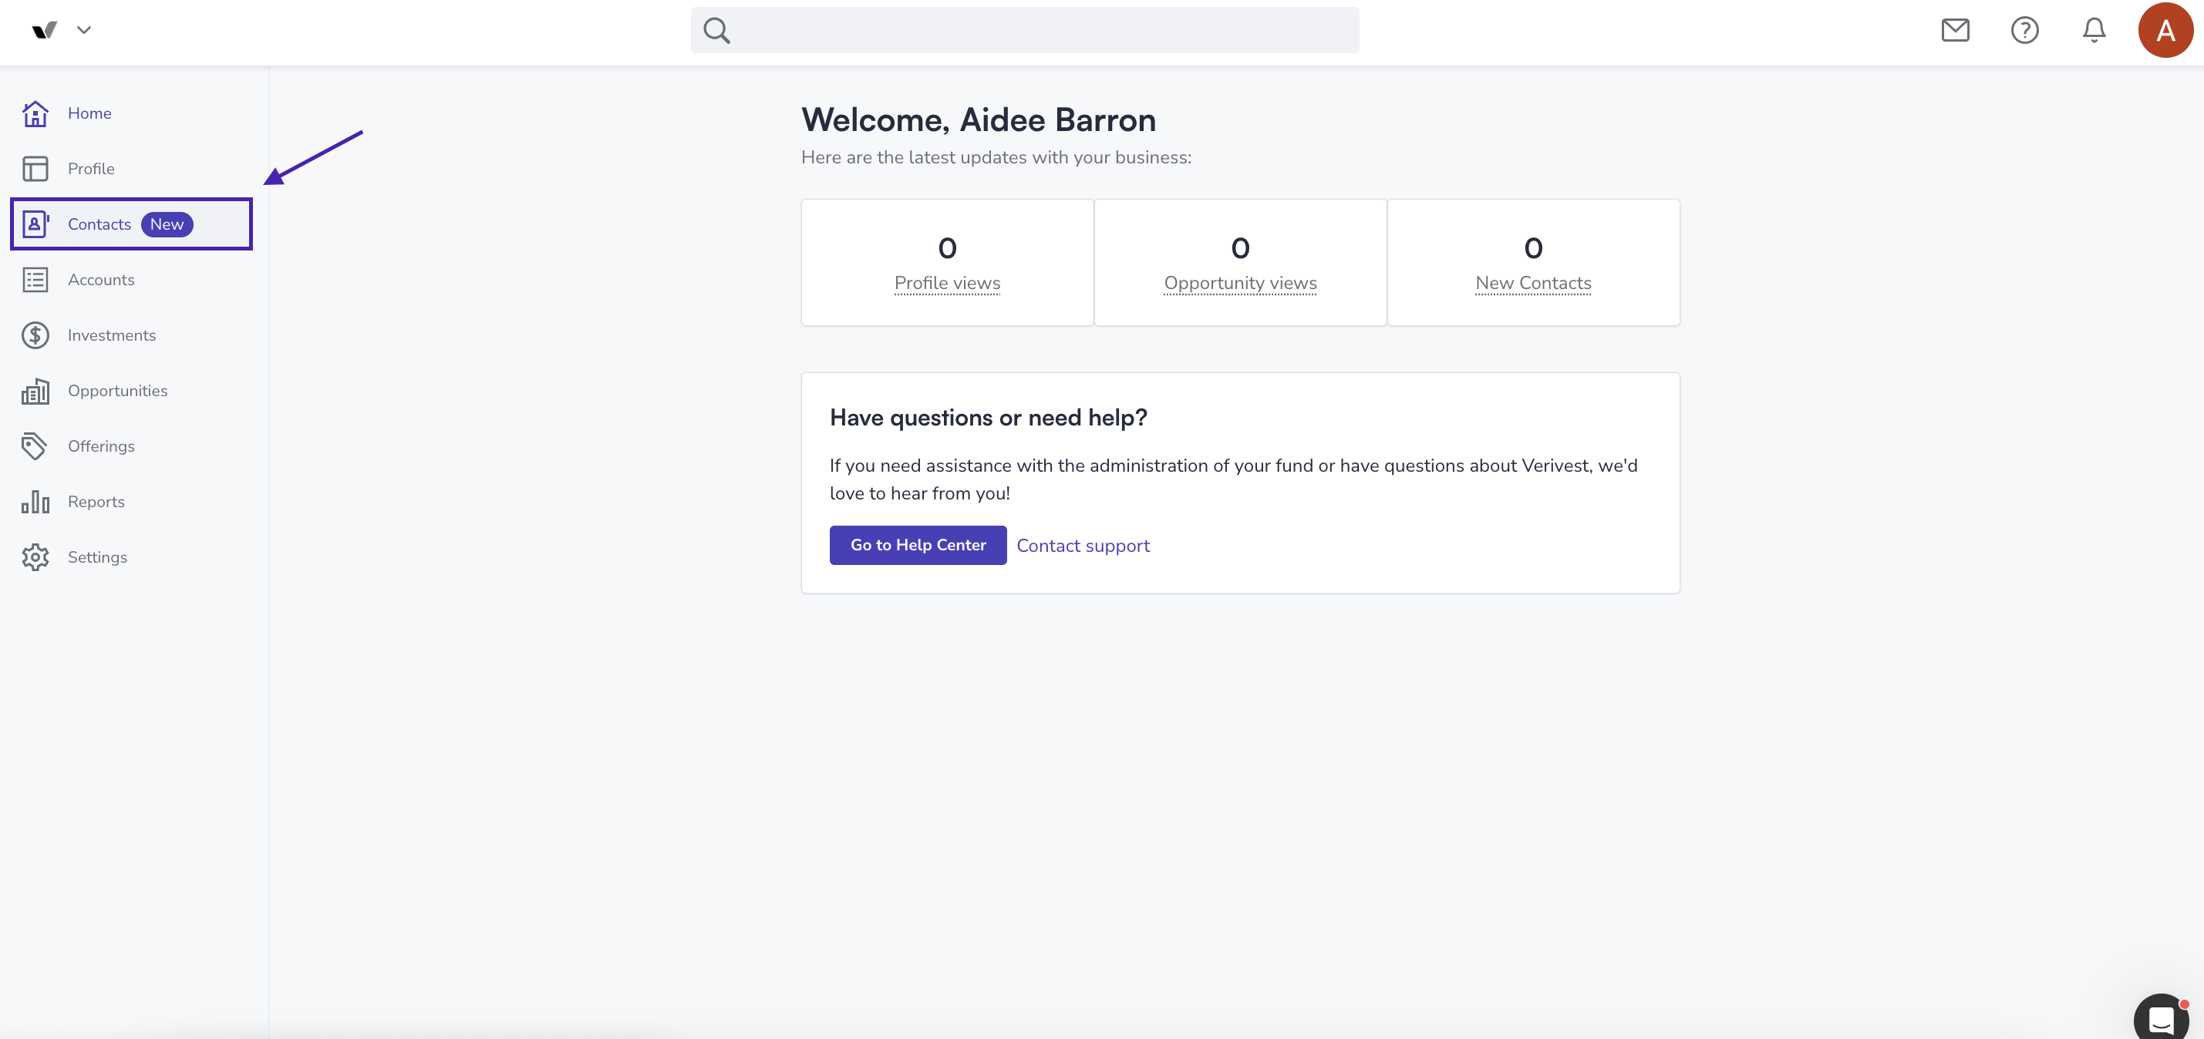2204x1039 pixels.
Task: Click the Settings gear icon
Action: [x=35, y=557]
